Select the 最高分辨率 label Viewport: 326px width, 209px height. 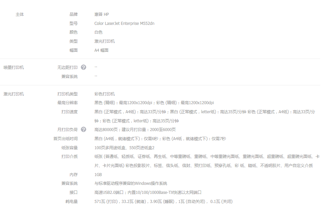point(67,102)
